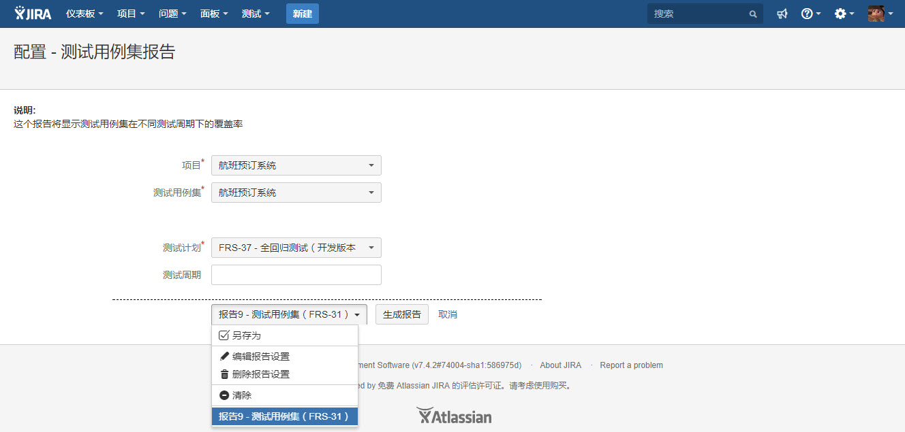The image size is (905, 432).
Task: Click the minus-circle icon beside 清除
Action: click(x=224, y=395)
